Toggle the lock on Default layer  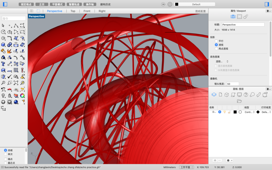pos(229,112)
